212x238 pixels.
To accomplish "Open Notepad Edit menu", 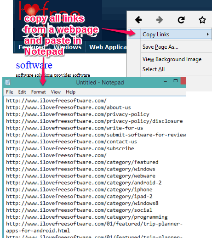I will pyautogui.click(x=22, y=92).
